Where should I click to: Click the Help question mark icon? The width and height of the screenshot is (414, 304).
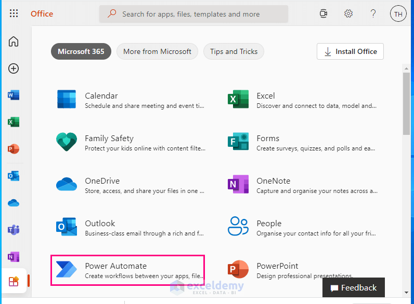[x=373, y=14]
